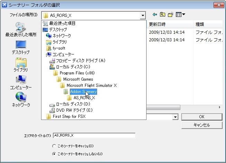
Task: Open the View menu icon
Action: [180, 14]
